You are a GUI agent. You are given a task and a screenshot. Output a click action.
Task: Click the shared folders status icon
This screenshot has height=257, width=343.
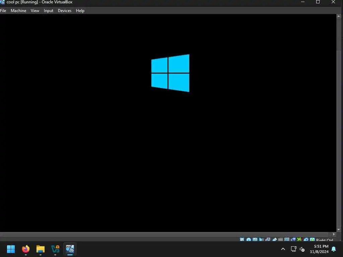pos(280,240)
